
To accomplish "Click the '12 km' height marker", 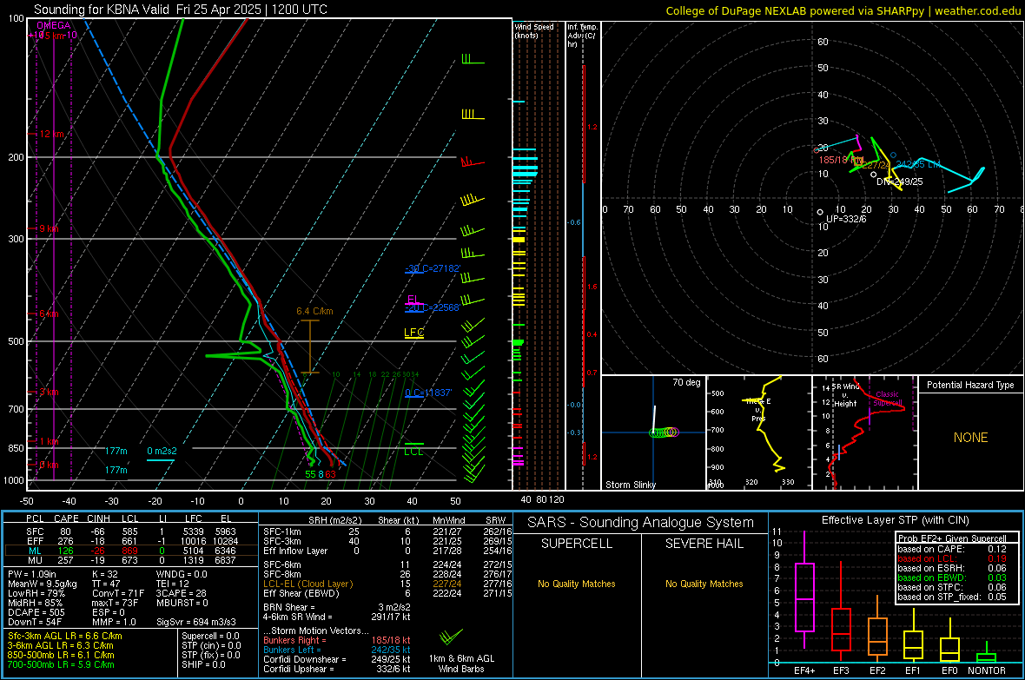I will (51, 134).
